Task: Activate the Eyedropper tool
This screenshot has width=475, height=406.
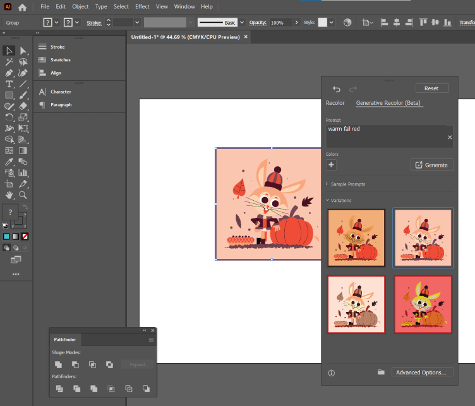Action: tap(9, 162)
